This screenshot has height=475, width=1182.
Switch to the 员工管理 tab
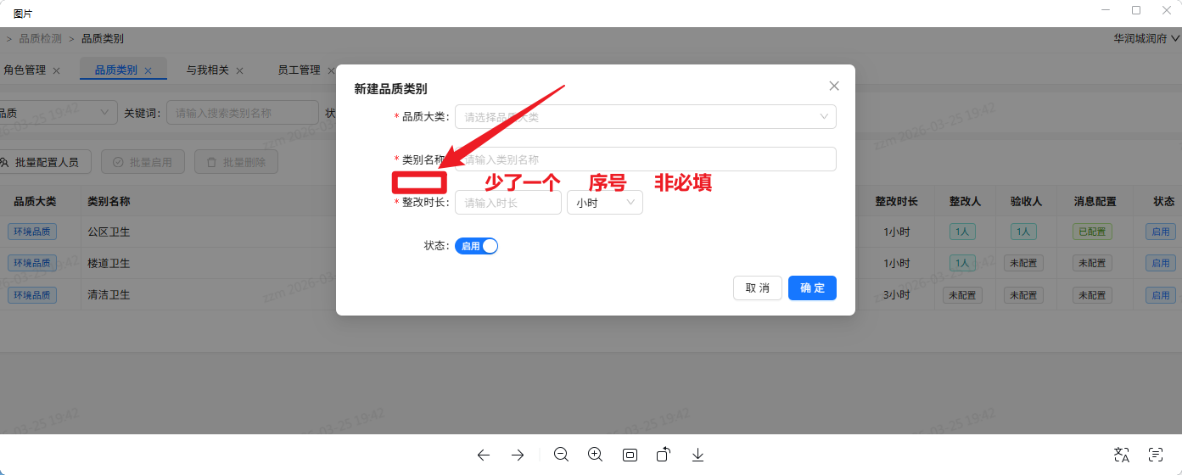[300, 70]
